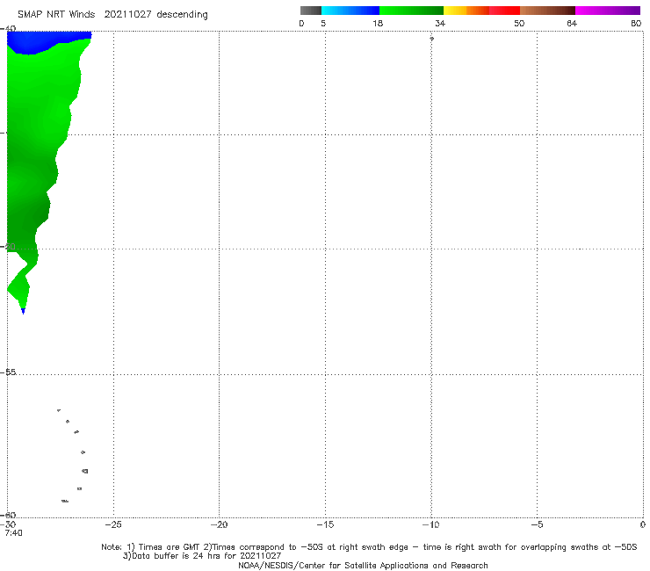Click the NOAA/NESDIS credit line

[363, 566]
